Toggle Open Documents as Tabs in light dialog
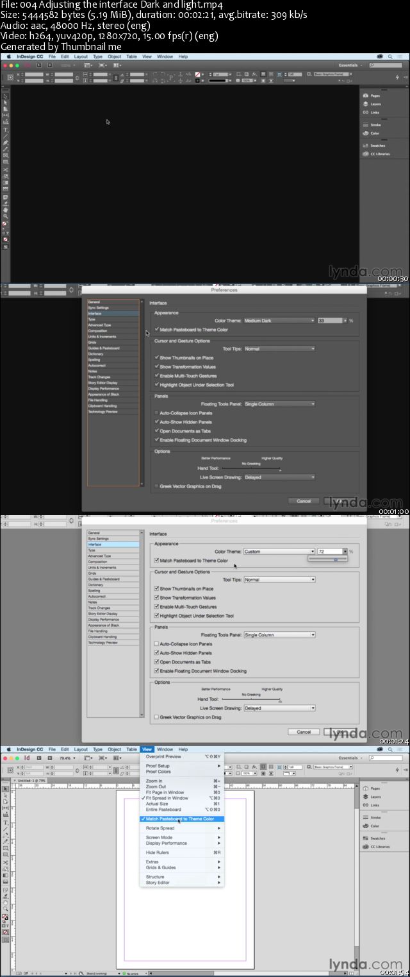Viewport: 410px width, 977px height. pyautogui.click(x=157, y=662)
